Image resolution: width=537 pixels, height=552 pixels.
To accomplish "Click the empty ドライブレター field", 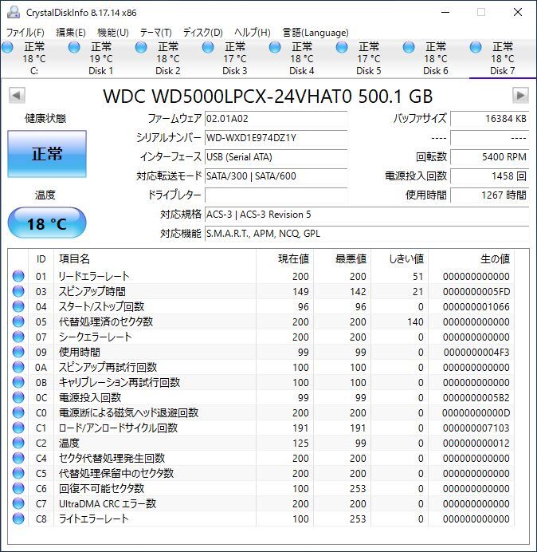I will coord(276,195).
